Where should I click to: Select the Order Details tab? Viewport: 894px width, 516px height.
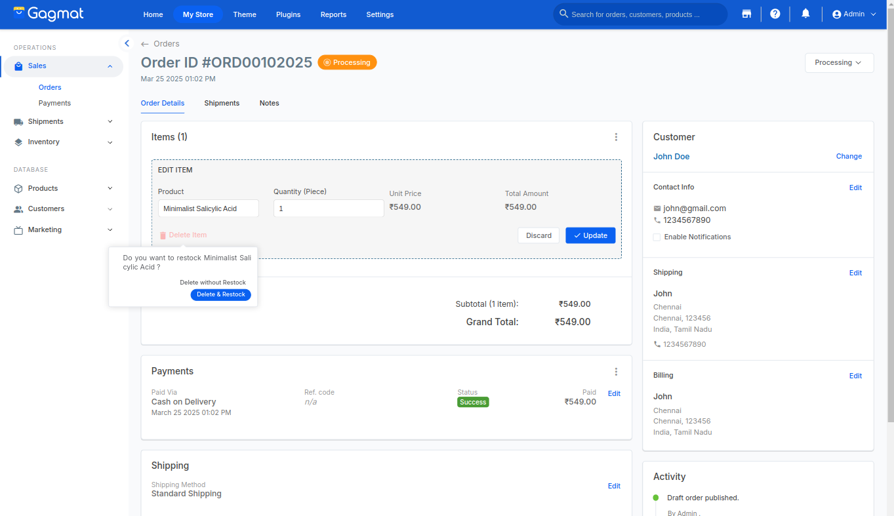(x=163, y=104)
